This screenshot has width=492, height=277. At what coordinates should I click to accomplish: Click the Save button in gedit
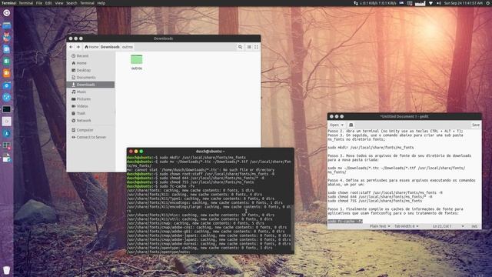click(x=476, y=125)
